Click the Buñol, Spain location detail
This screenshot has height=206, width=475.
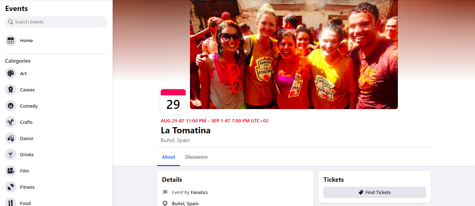(185, 203)
